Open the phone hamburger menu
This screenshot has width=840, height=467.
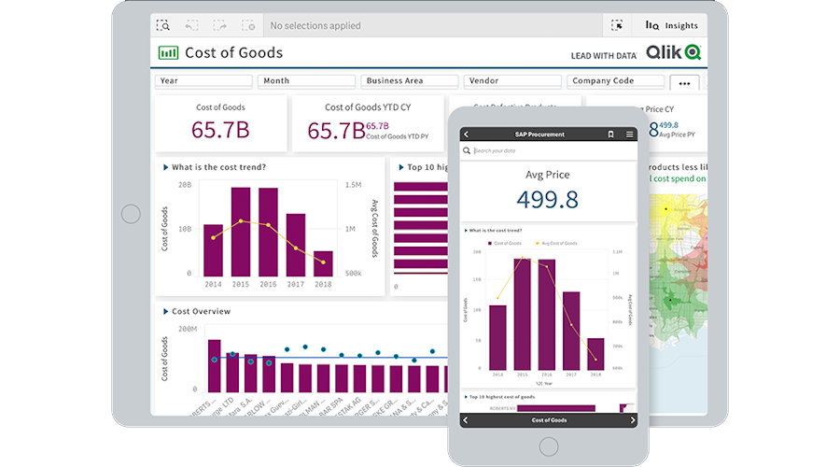point(629,134)
